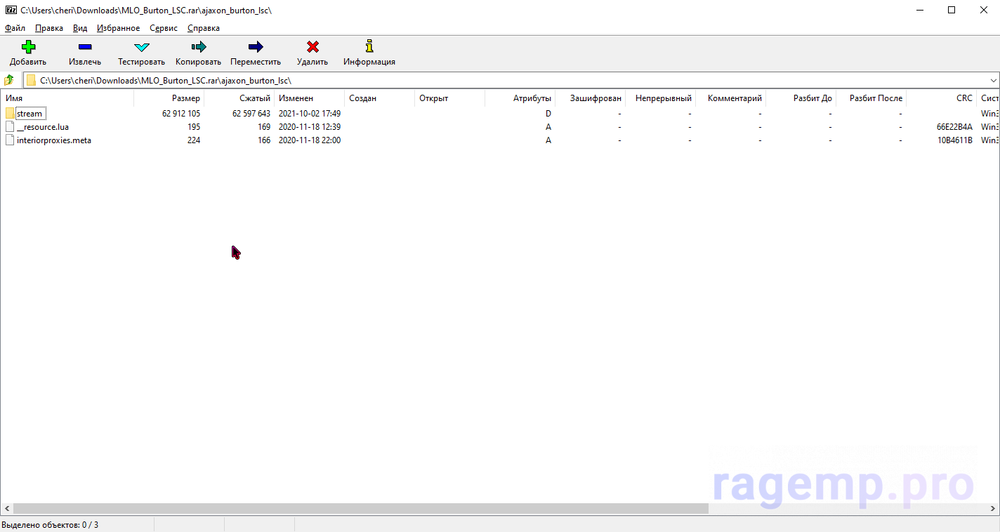Click the red Удалить (Delete) X icon

pyautogui.click(x=312, y=47)
